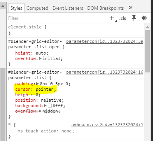Screen dimensions: 153x141
Task: Toggle element state pin icon
Action: point(134,18)
